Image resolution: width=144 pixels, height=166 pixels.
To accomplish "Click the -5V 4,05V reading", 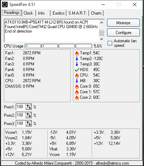I will [x=63, y=138].
